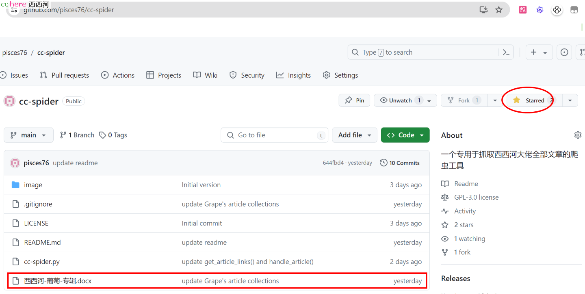
Task: Open the 10 Commits history link
Action: point(400,163)
